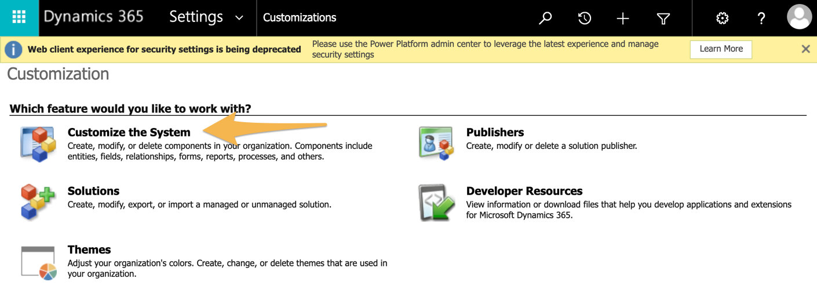The width and height of the screenshot is (817, 293).
Task: Click the Publishers description text
Action: [552, 146]
